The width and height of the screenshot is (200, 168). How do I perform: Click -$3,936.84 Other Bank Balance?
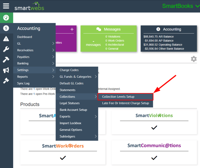point(164,49)
